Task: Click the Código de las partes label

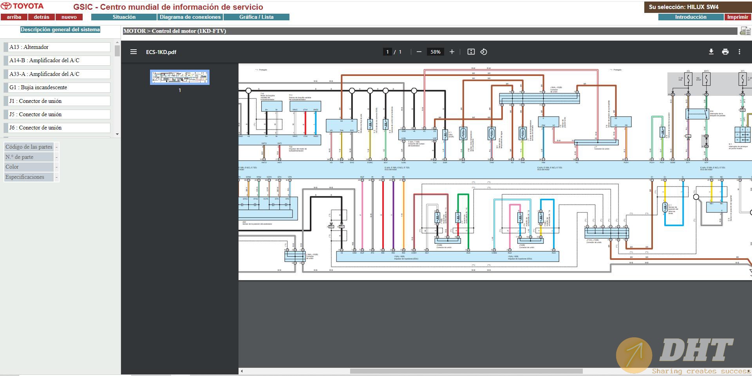Action: pyautogui.click(x=29, y=147)
